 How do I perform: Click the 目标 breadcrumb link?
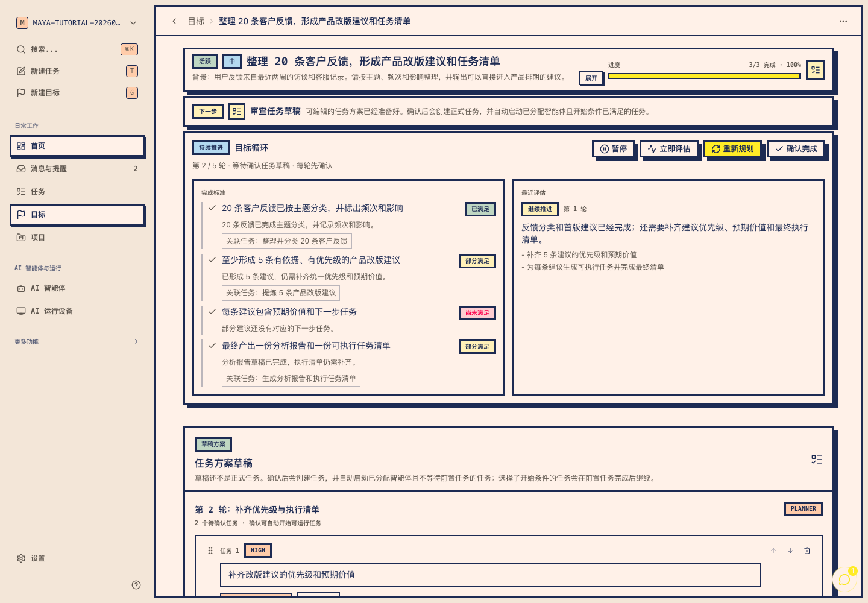pos(196,21)
